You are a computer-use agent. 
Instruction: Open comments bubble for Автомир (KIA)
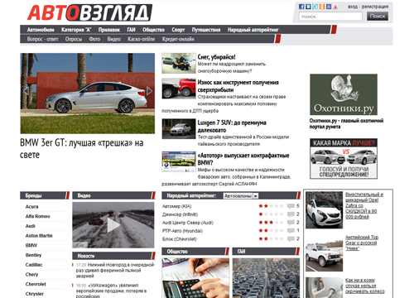point(291,206)
